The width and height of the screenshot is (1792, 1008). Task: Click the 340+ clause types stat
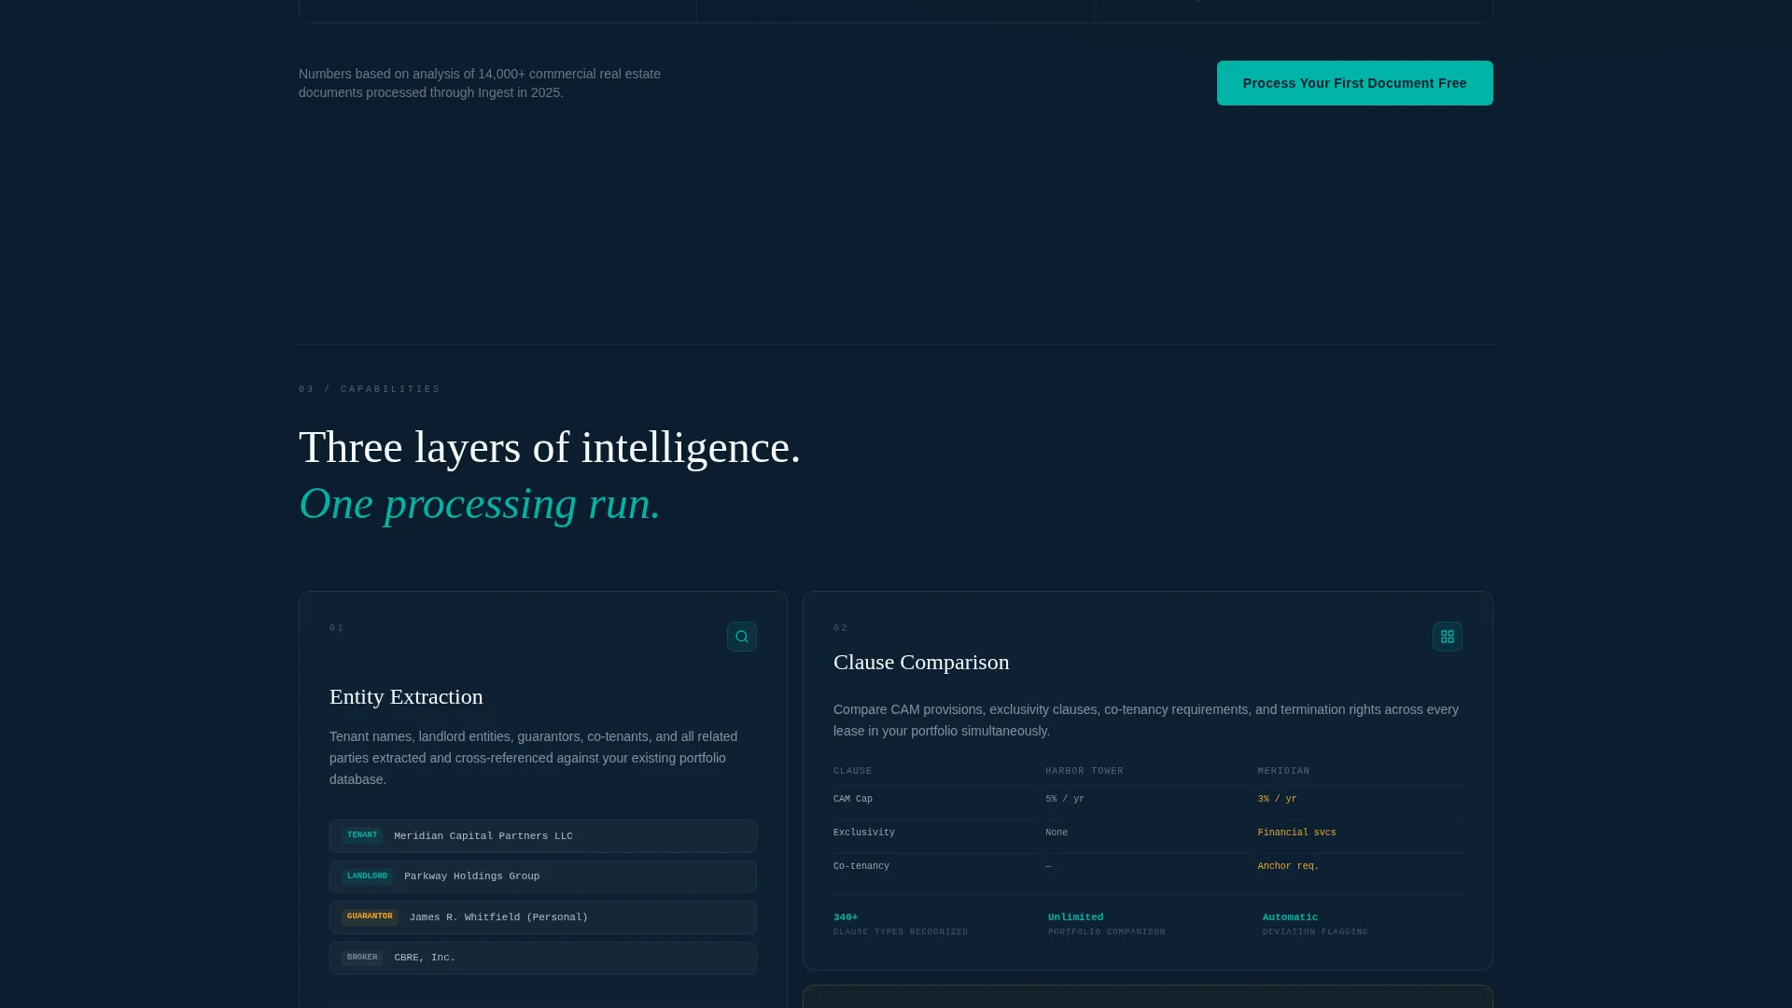tap(901, 924)
